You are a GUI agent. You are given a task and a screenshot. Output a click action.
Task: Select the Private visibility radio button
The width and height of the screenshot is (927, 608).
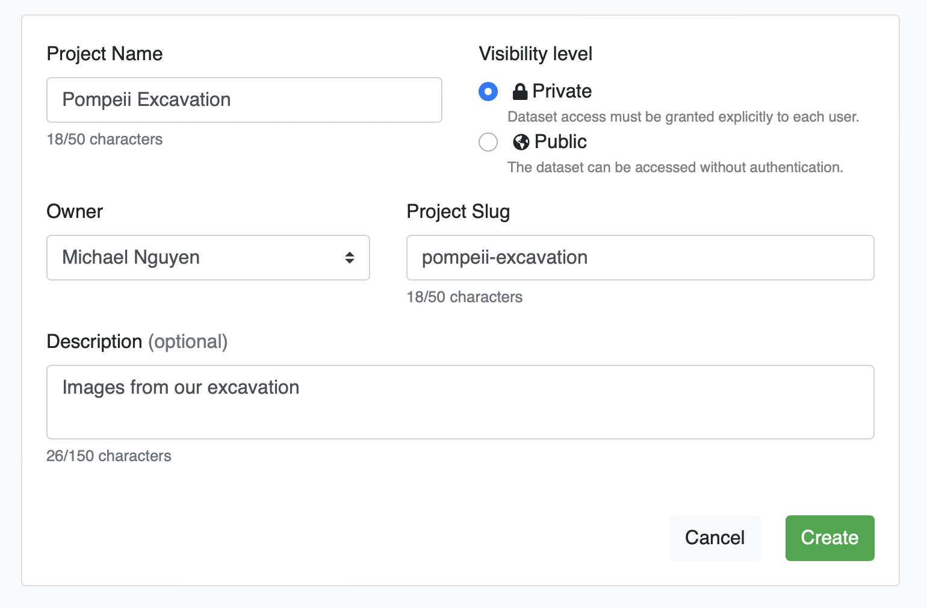(x=488, y=92)
